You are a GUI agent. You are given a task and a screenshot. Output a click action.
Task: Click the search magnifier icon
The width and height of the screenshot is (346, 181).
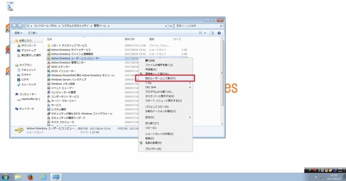click(221, 26)
